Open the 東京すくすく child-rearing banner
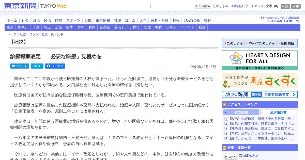The width and height of the screenshot is (305, 160). 260,81
